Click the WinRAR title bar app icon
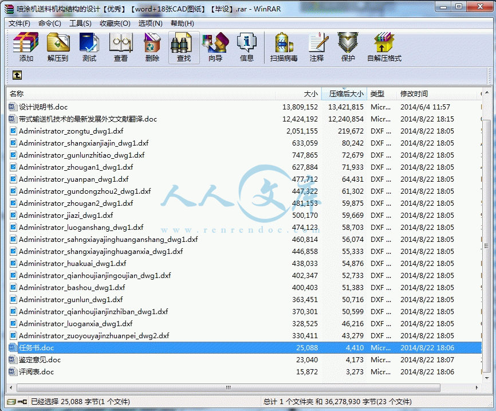Viewport: 496px width, 411px height. (9, 9)
